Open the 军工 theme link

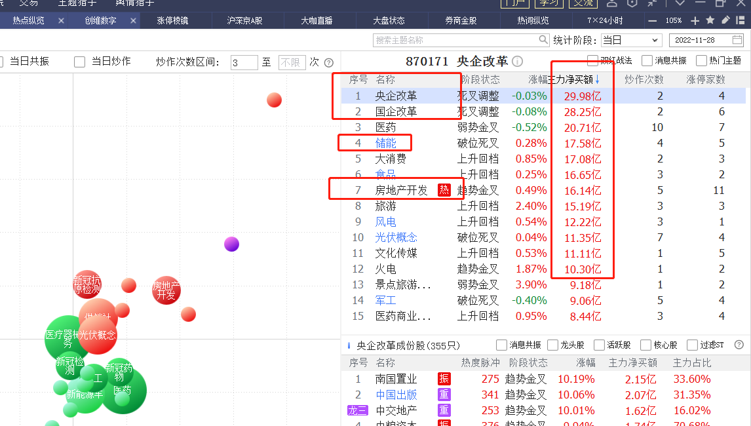coord(385,300)
